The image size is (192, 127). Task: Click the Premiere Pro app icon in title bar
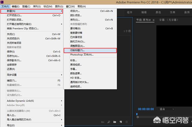coord(2,2)
